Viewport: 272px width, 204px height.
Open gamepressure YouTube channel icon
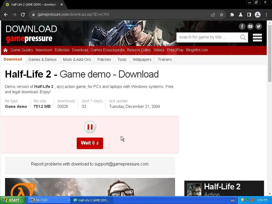pos(250,26)
